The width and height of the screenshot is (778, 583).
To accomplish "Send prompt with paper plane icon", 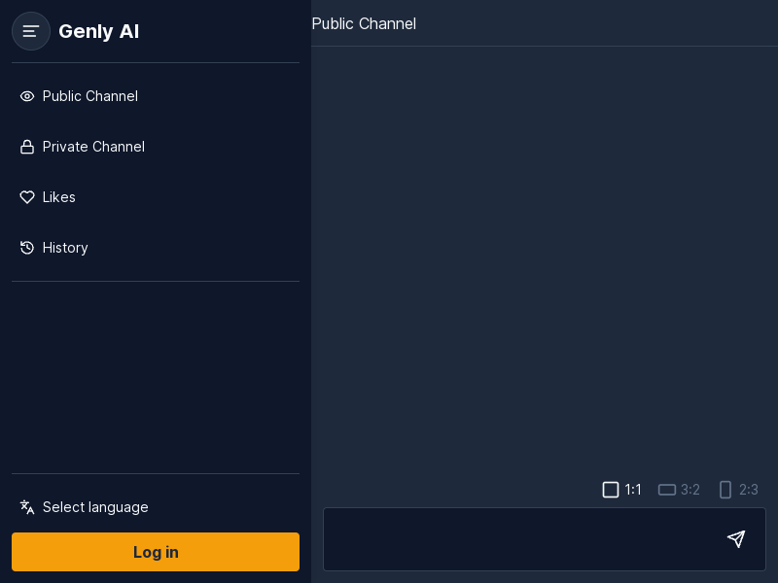I will coord(736,539).
